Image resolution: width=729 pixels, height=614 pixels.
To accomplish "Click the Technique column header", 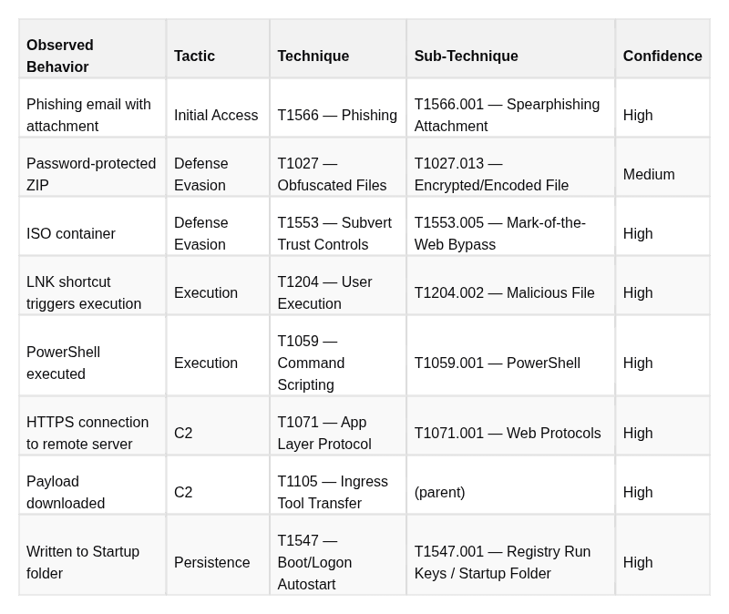I will coord(338,49).
